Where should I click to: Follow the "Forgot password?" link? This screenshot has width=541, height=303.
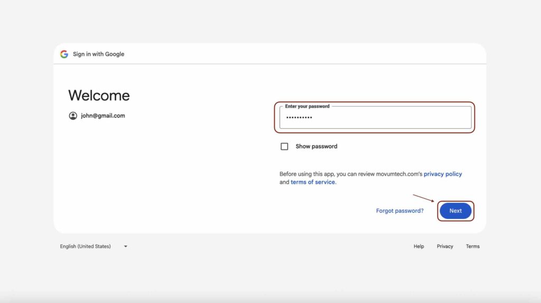[399, 211]
